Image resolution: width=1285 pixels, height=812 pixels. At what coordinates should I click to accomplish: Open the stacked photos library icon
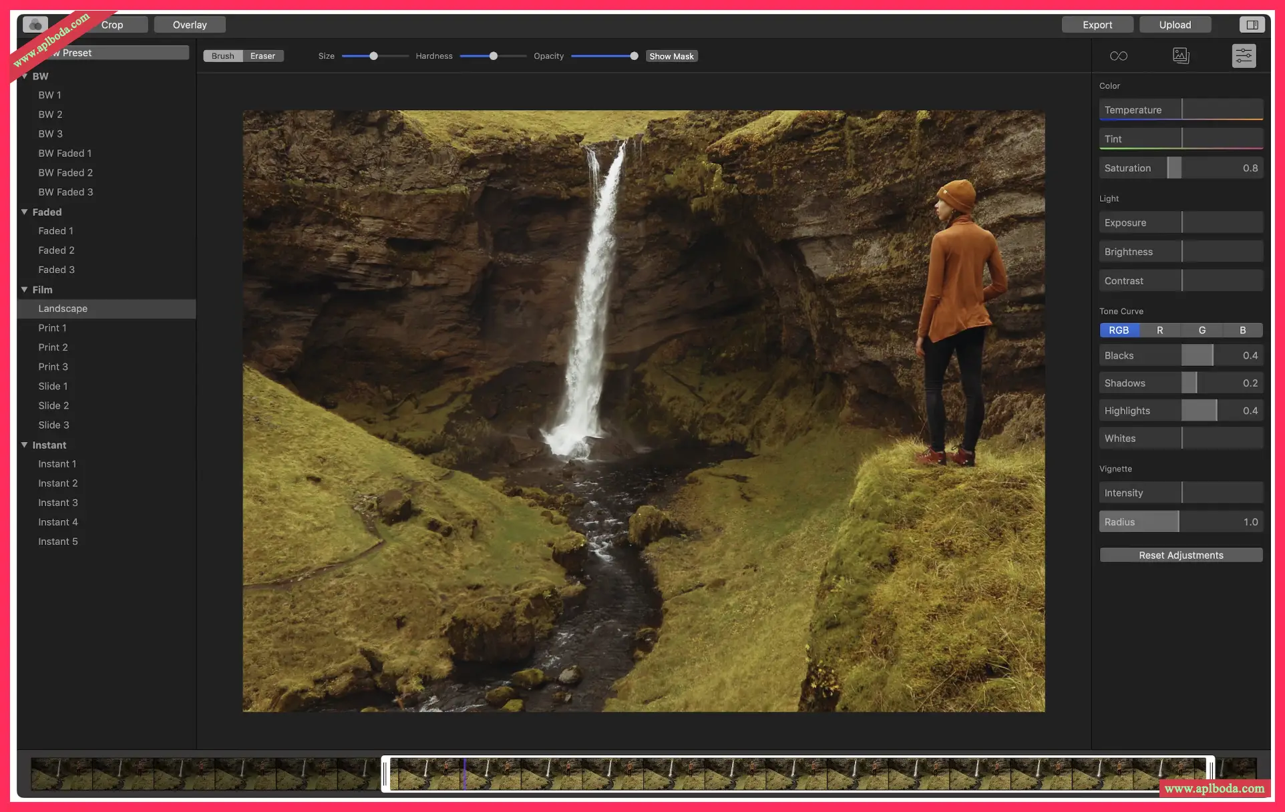pyautogui.click(x=1181, y=56)
